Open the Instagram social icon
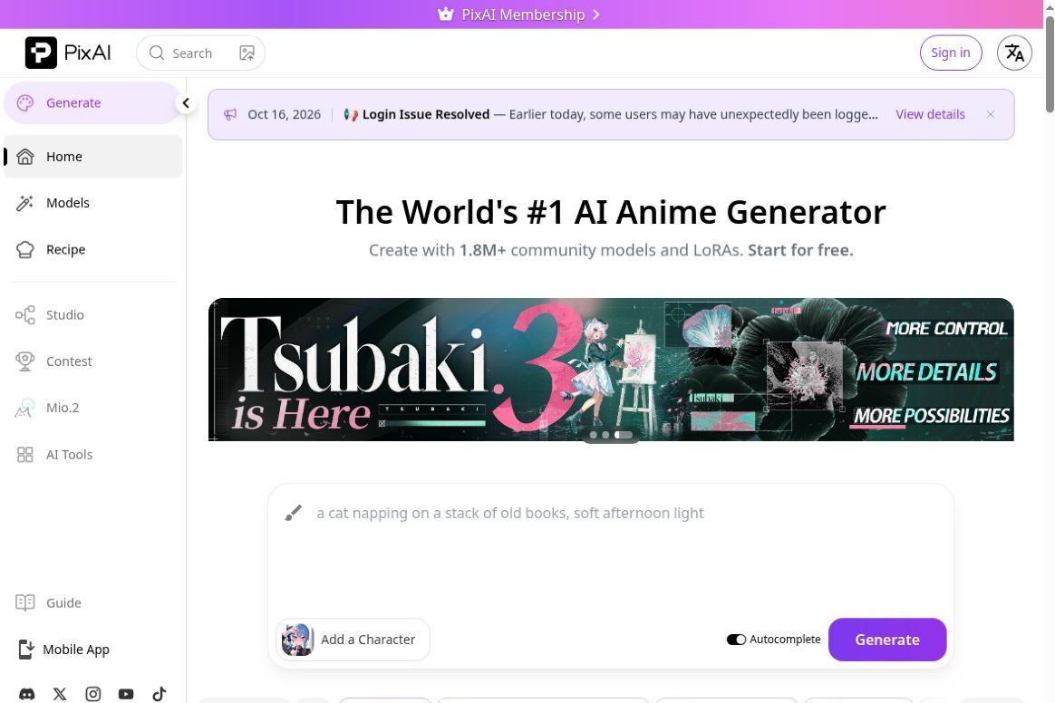This screenshot has height=703, width=1055. point(92,694)
